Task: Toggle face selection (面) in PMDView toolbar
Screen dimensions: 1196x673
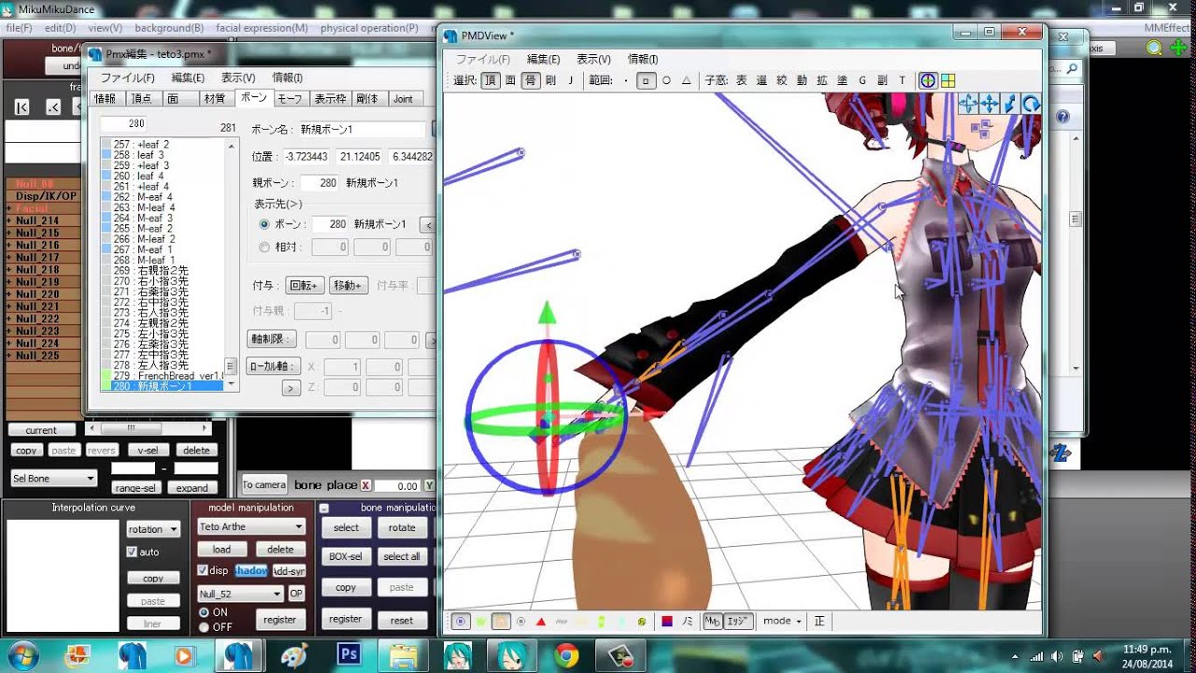Action: pos(510,80)
